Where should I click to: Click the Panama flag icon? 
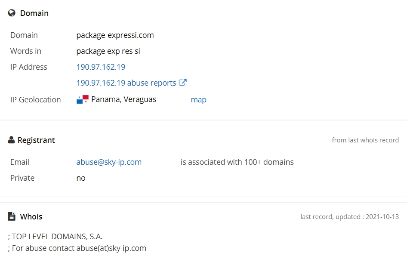pos(83,99)
